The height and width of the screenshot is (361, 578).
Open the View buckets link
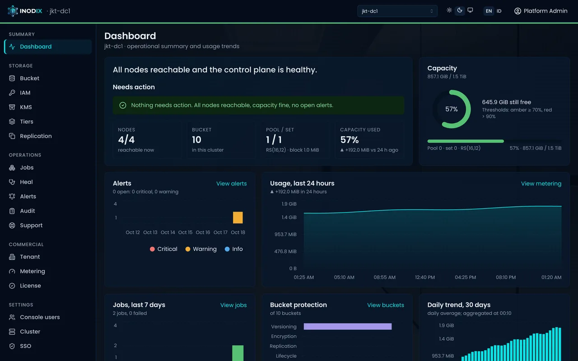point(386,305)
